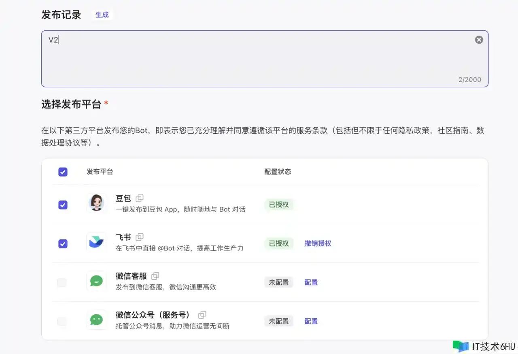Click the clear text icon in release notes
This screenshot has width=518, height=354.
point(479,40)
